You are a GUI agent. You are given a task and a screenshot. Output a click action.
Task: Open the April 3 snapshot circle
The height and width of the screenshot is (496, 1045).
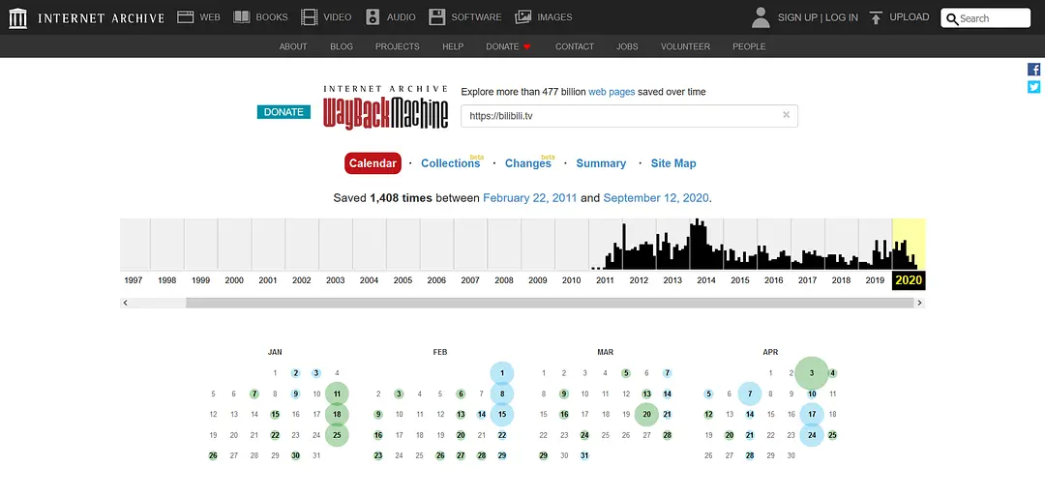812,373
